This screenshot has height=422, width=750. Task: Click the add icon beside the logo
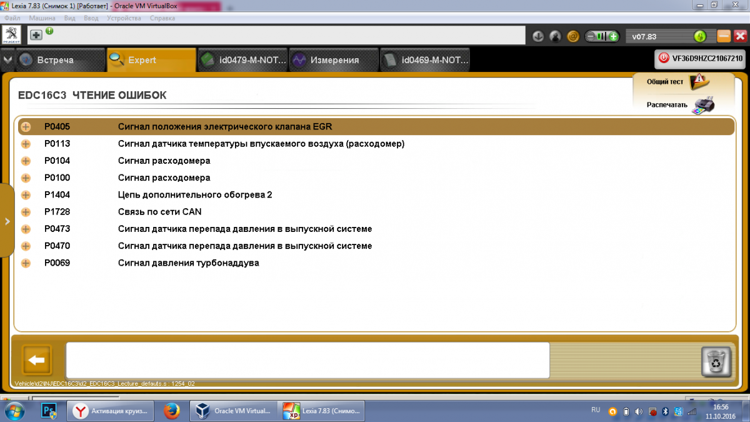[36, 35]
